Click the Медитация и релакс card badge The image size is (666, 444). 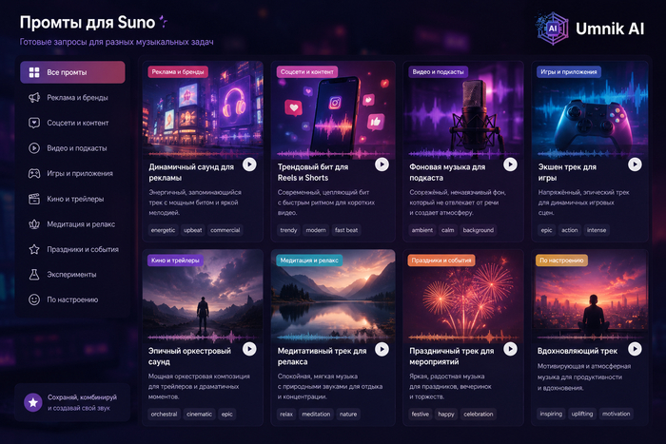pyautogui.click(x=309, y=261)
